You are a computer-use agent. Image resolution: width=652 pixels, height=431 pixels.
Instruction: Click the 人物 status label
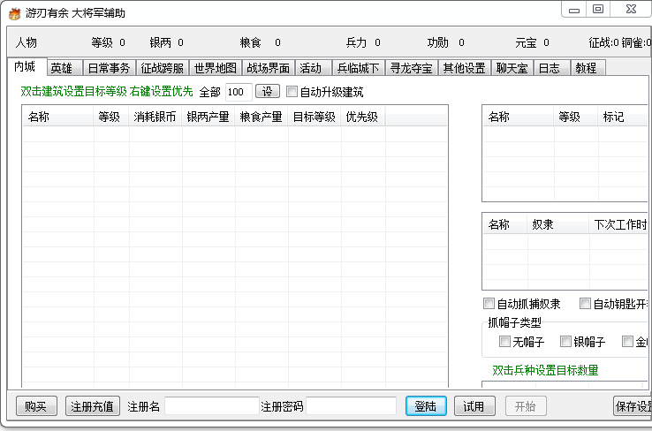pyautogui.click(x=27, y=42)
